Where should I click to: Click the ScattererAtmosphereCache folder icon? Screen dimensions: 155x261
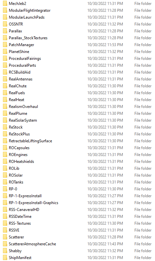(5, 244)
